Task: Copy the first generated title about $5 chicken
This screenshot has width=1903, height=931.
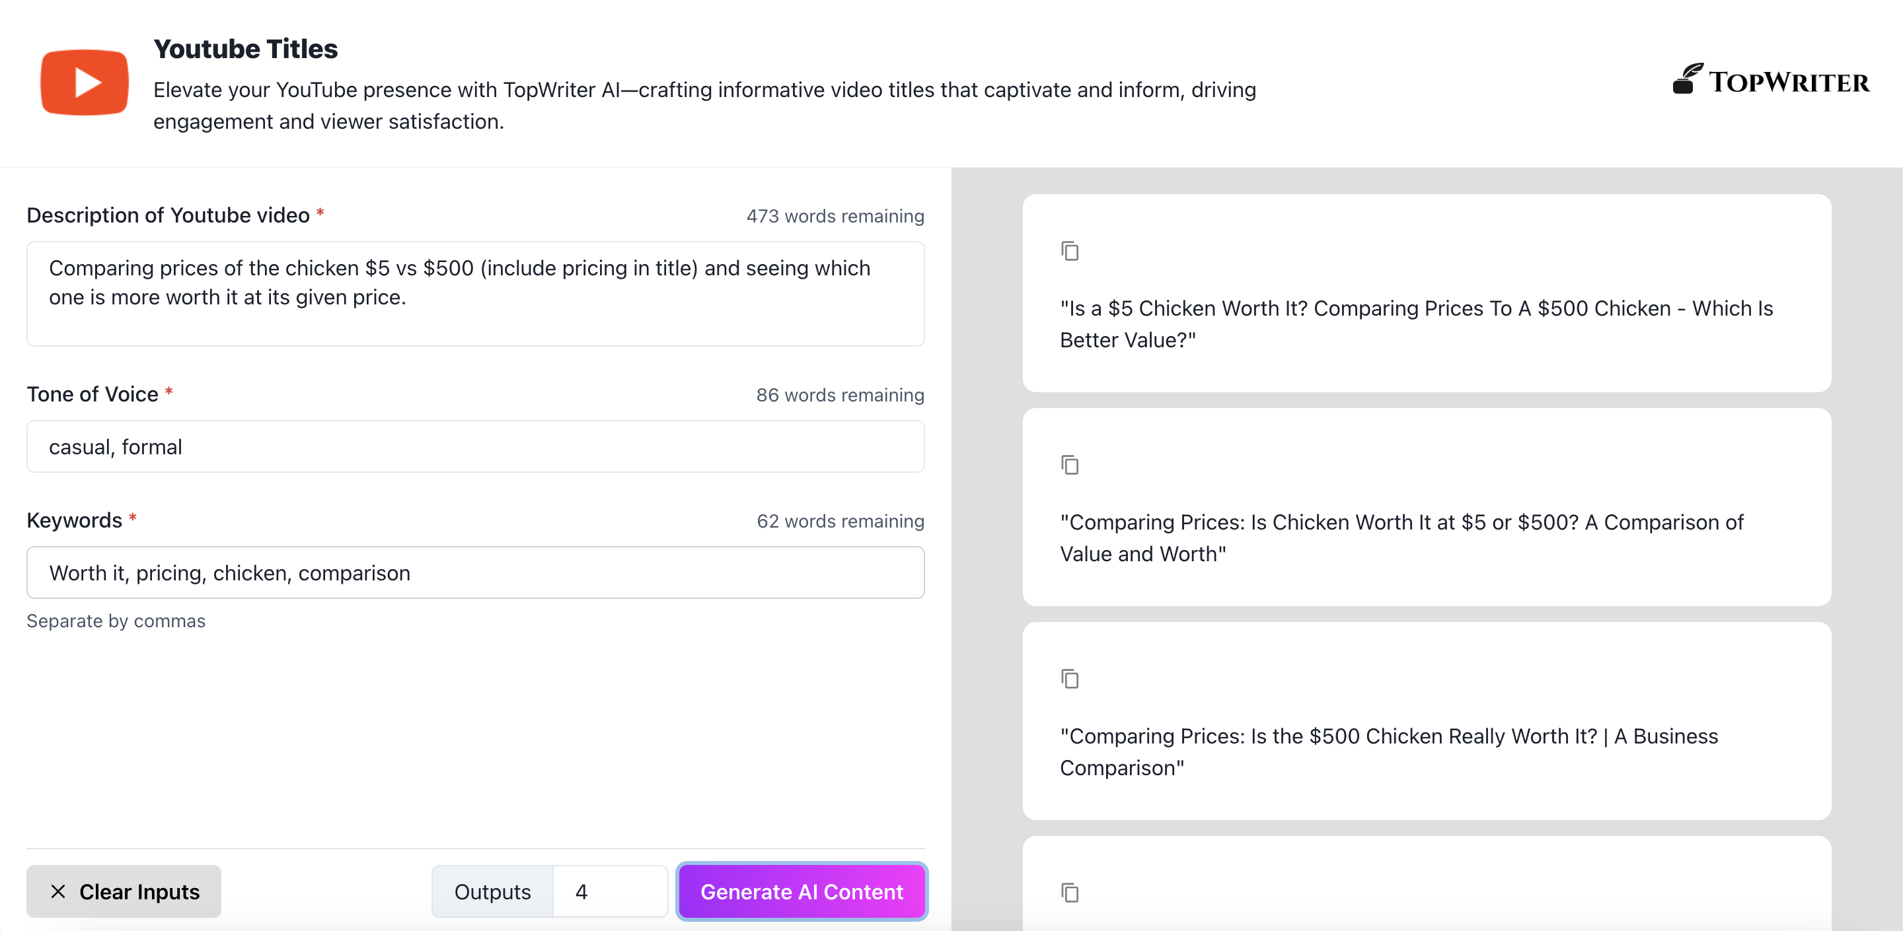Action: (1070, 251)
